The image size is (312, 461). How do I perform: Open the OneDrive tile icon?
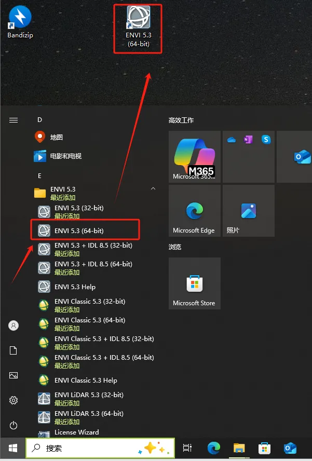pyautogui.click(x=232, y=140)
